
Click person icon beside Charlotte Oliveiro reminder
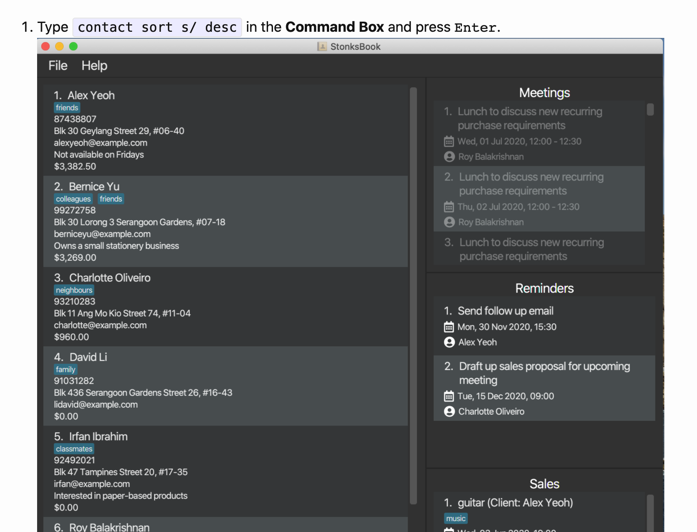(449, 412)
